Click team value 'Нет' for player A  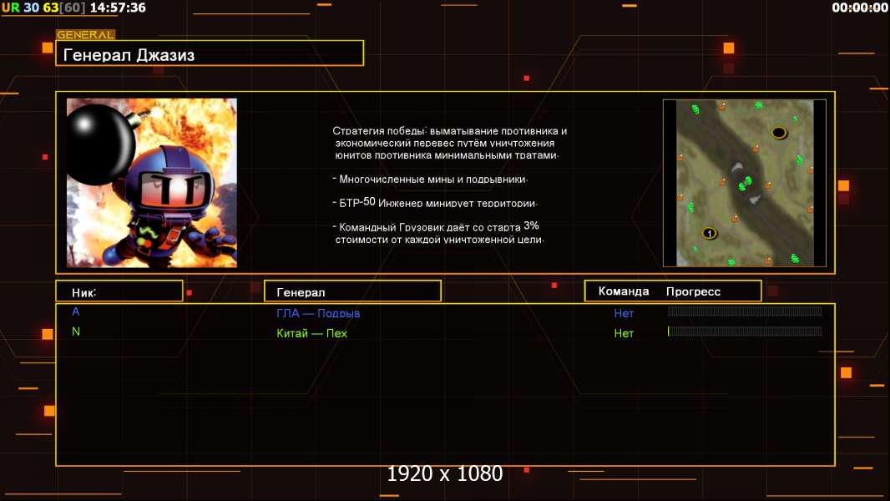(624, 313)
